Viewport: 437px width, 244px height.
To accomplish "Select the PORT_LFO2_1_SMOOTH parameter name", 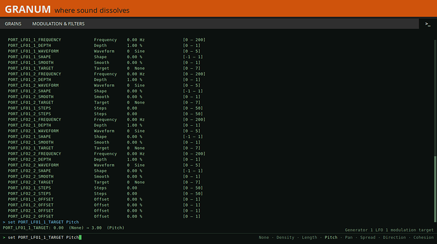I will (x=30, y=142).
